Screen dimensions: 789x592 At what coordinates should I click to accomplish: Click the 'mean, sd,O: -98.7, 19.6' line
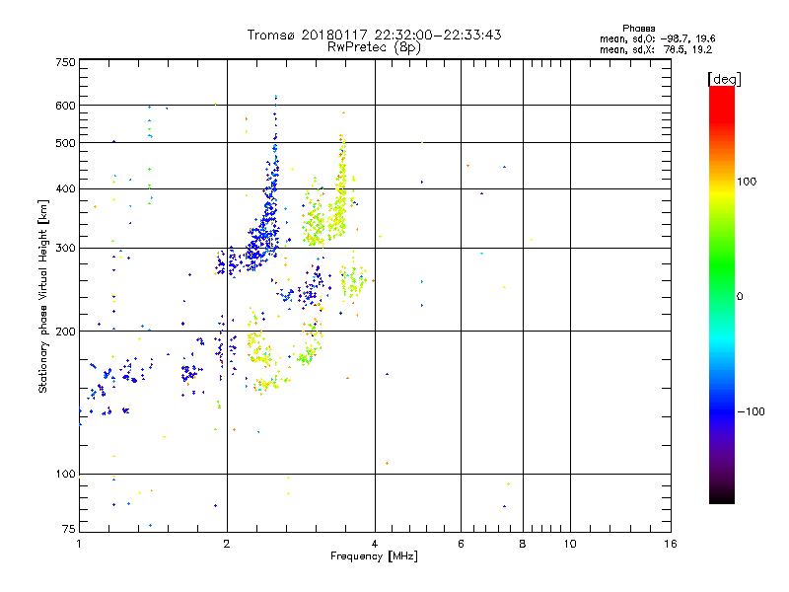tap(657, 39)
